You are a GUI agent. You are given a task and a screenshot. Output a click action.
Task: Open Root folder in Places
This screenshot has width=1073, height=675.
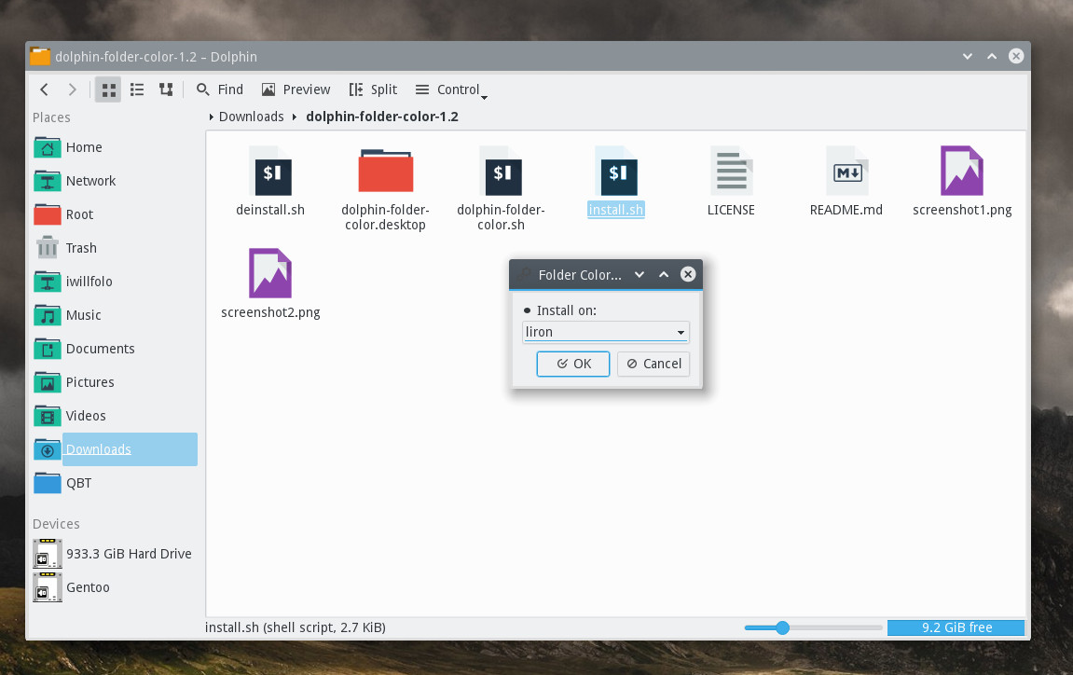coord(115,214)
